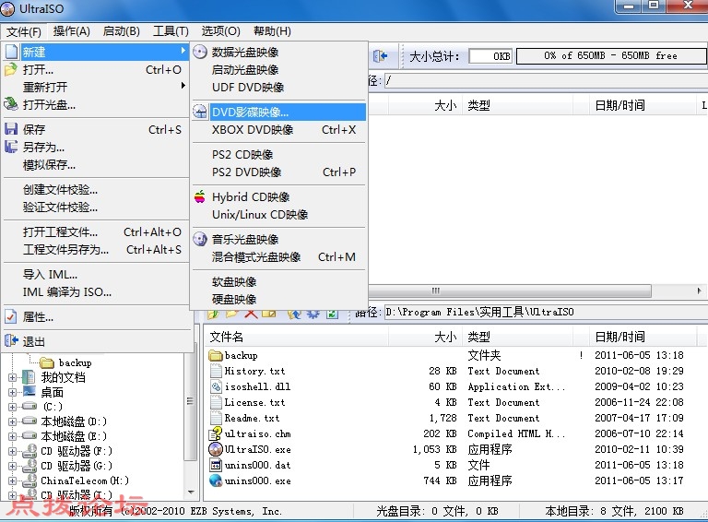
Task: Click the ultraiso.chm help file icon
Action: (x=216, y=433)
